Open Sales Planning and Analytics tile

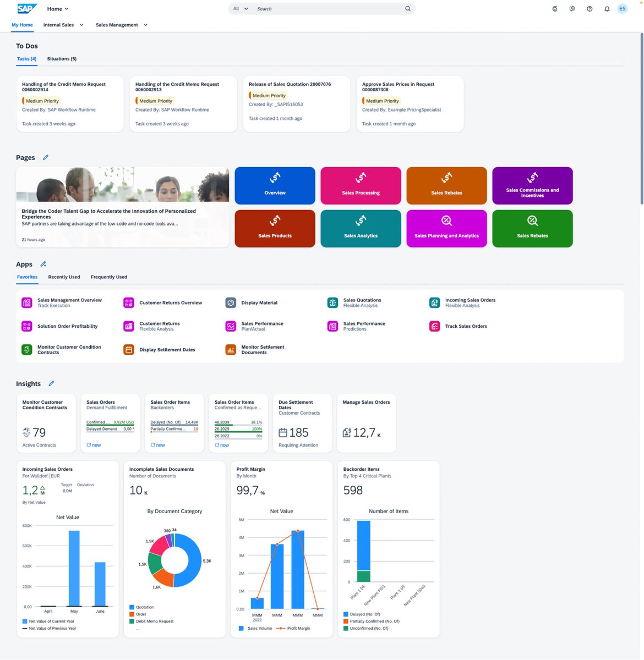point(446,228)
